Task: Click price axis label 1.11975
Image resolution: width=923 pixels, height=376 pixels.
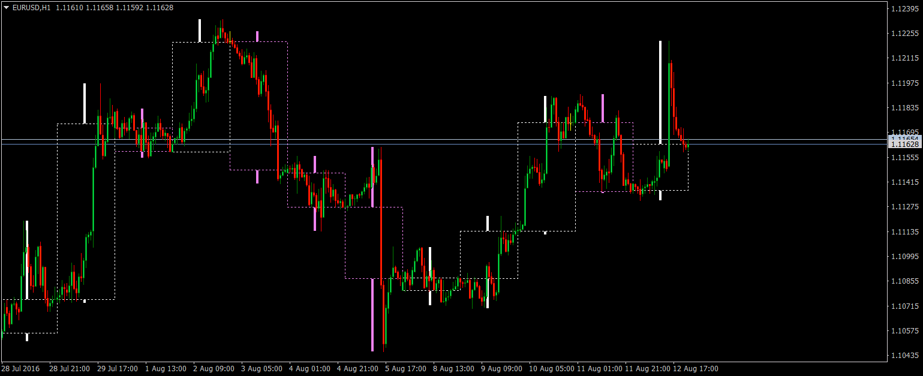Action: pos(906,83)
